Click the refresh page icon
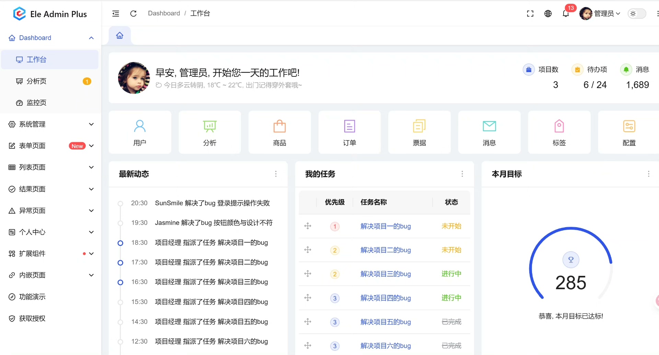The height and width of the screenshot is (355, 659). click(134, 13)
